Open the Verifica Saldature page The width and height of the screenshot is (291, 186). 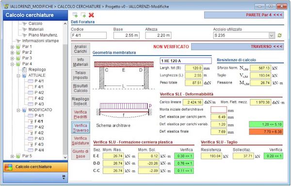pos(81,141)
